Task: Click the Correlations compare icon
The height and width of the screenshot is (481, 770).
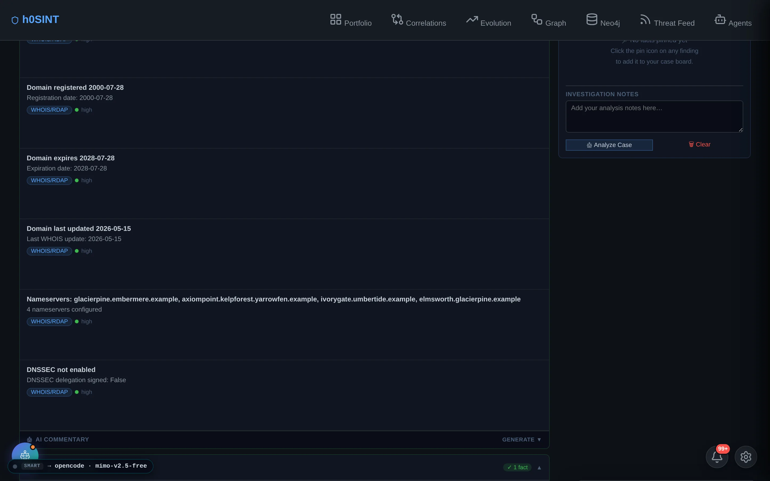Action: [397, 19]
